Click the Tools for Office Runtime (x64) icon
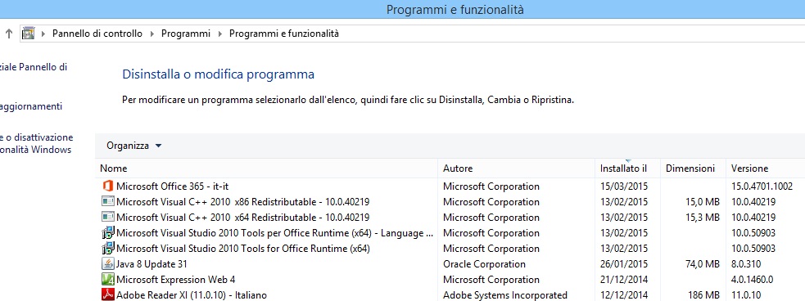This screenshot has width=805, height=301. click(x=107, y=248)
